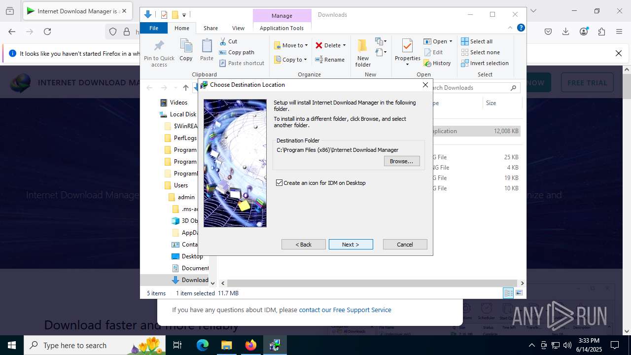Click the Up arrow in Explorer navigation
Image resolution: width=631 pixels, height=355 pixels.
click(185, 88)
